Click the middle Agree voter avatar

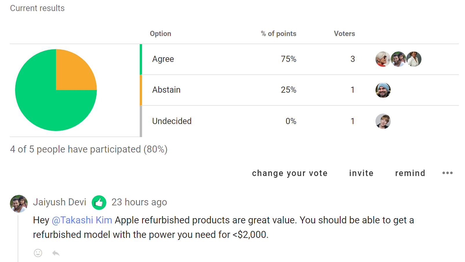click(398, 59)
